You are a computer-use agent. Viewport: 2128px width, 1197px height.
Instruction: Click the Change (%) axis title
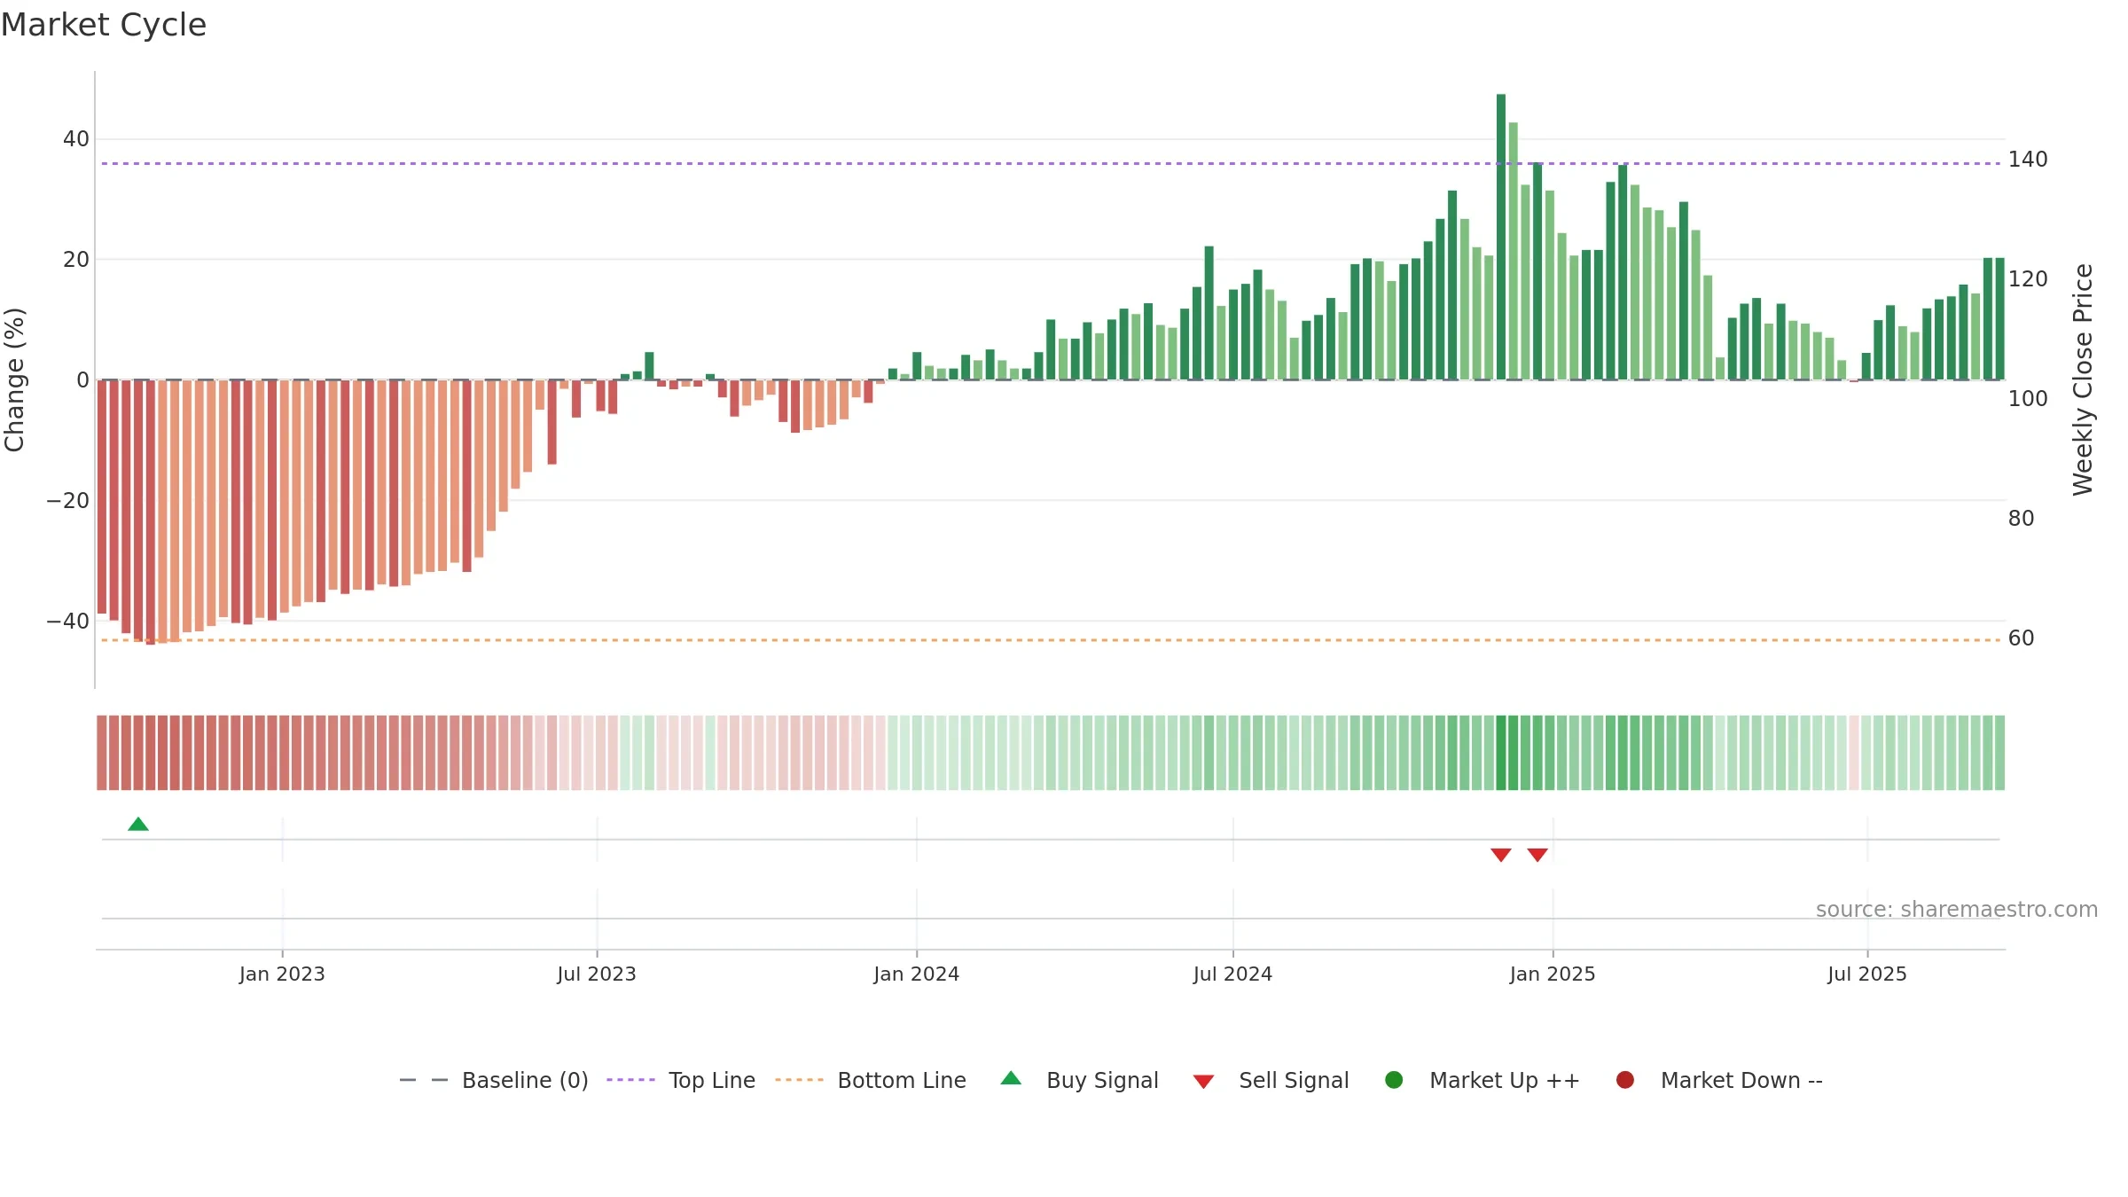tap(14, 379)
